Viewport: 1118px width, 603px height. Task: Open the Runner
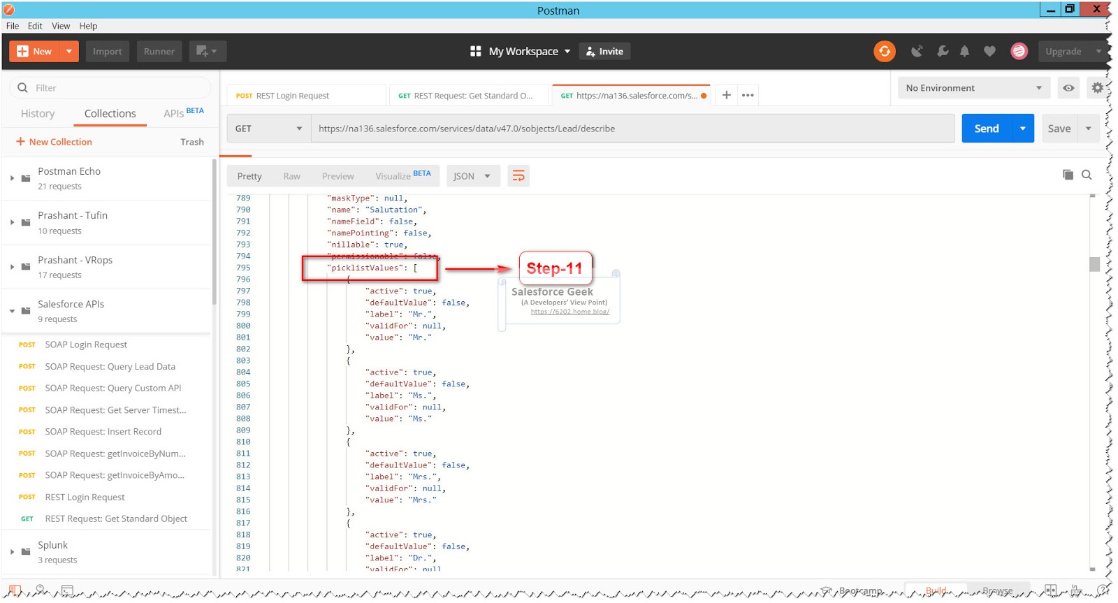coord(159,51)
